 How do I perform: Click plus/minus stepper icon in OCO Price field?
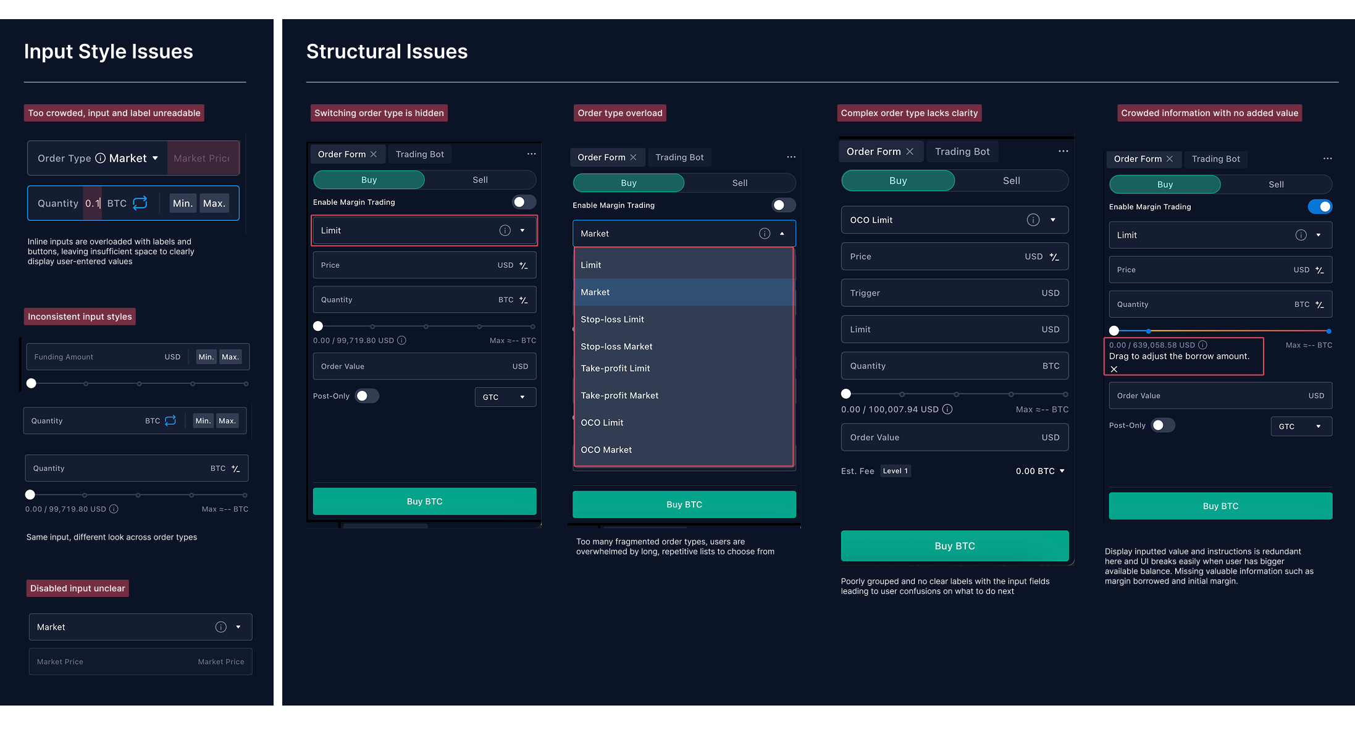pos(1054,257)
